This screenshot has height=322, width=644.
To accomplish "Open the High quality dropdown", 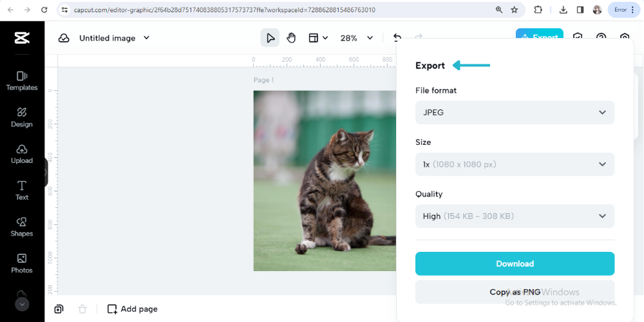I will pyautogui.click(x=515, y=216).
